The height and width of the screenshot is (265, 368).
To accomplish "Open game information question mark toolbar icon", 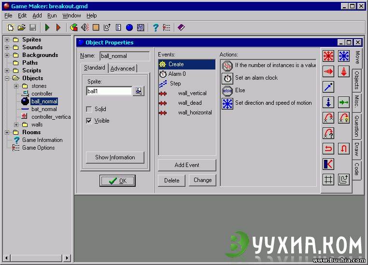I will [x=156, y=28].
